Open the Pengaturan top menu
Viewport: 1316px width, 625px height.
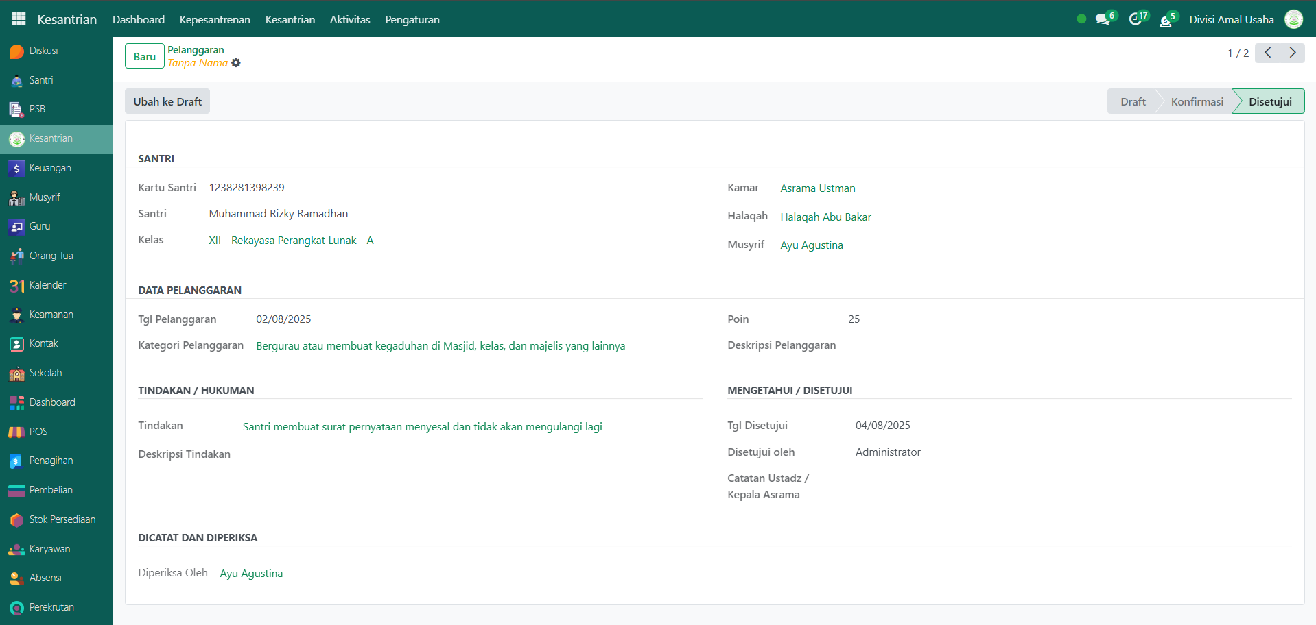412,19
